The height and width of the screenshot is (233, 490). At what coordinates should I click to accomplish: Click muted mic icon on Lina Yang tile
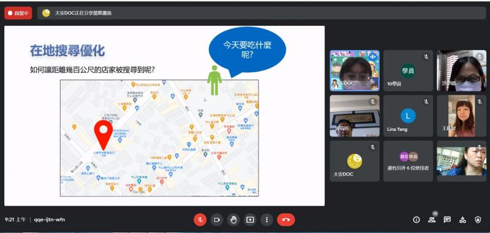tap(426, 102)
